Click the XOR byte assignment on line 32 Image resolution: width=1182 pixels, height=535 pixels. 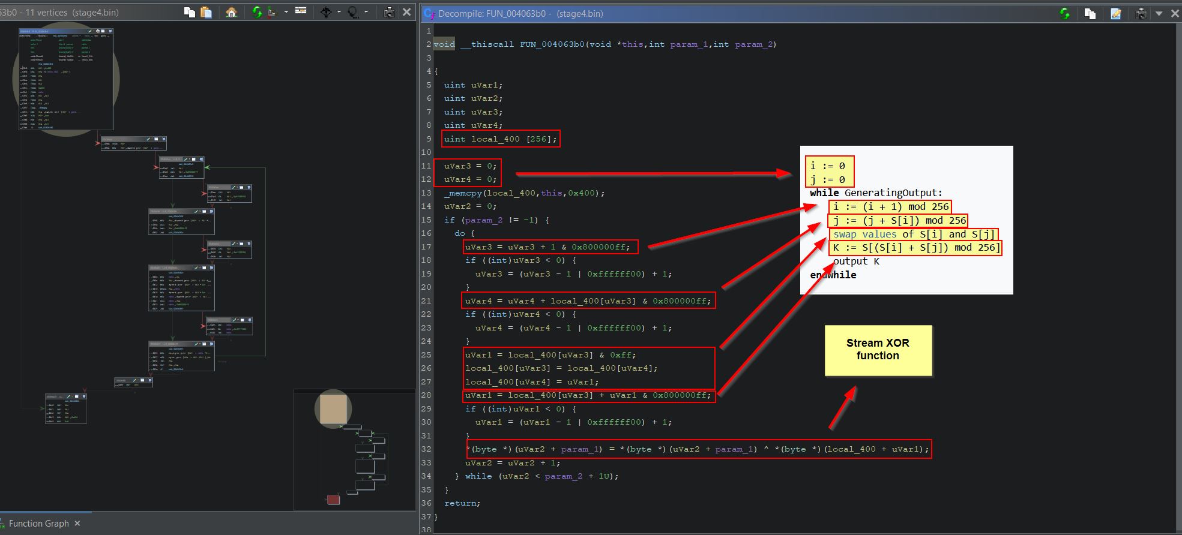[x=698, y=449]
